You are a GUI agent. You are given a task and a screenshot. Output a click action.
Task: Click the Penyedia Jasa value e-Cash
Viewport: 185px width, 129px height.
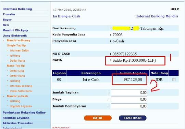click(x=118, y=41)
